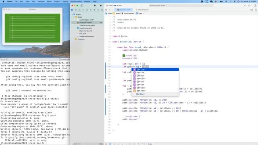Choose CGFont from the autocomplete list
The width and height of the screenshot is (258, 145).
coord(155,81)
